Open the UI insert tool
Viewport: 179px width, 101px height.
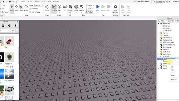coord(65,8)
